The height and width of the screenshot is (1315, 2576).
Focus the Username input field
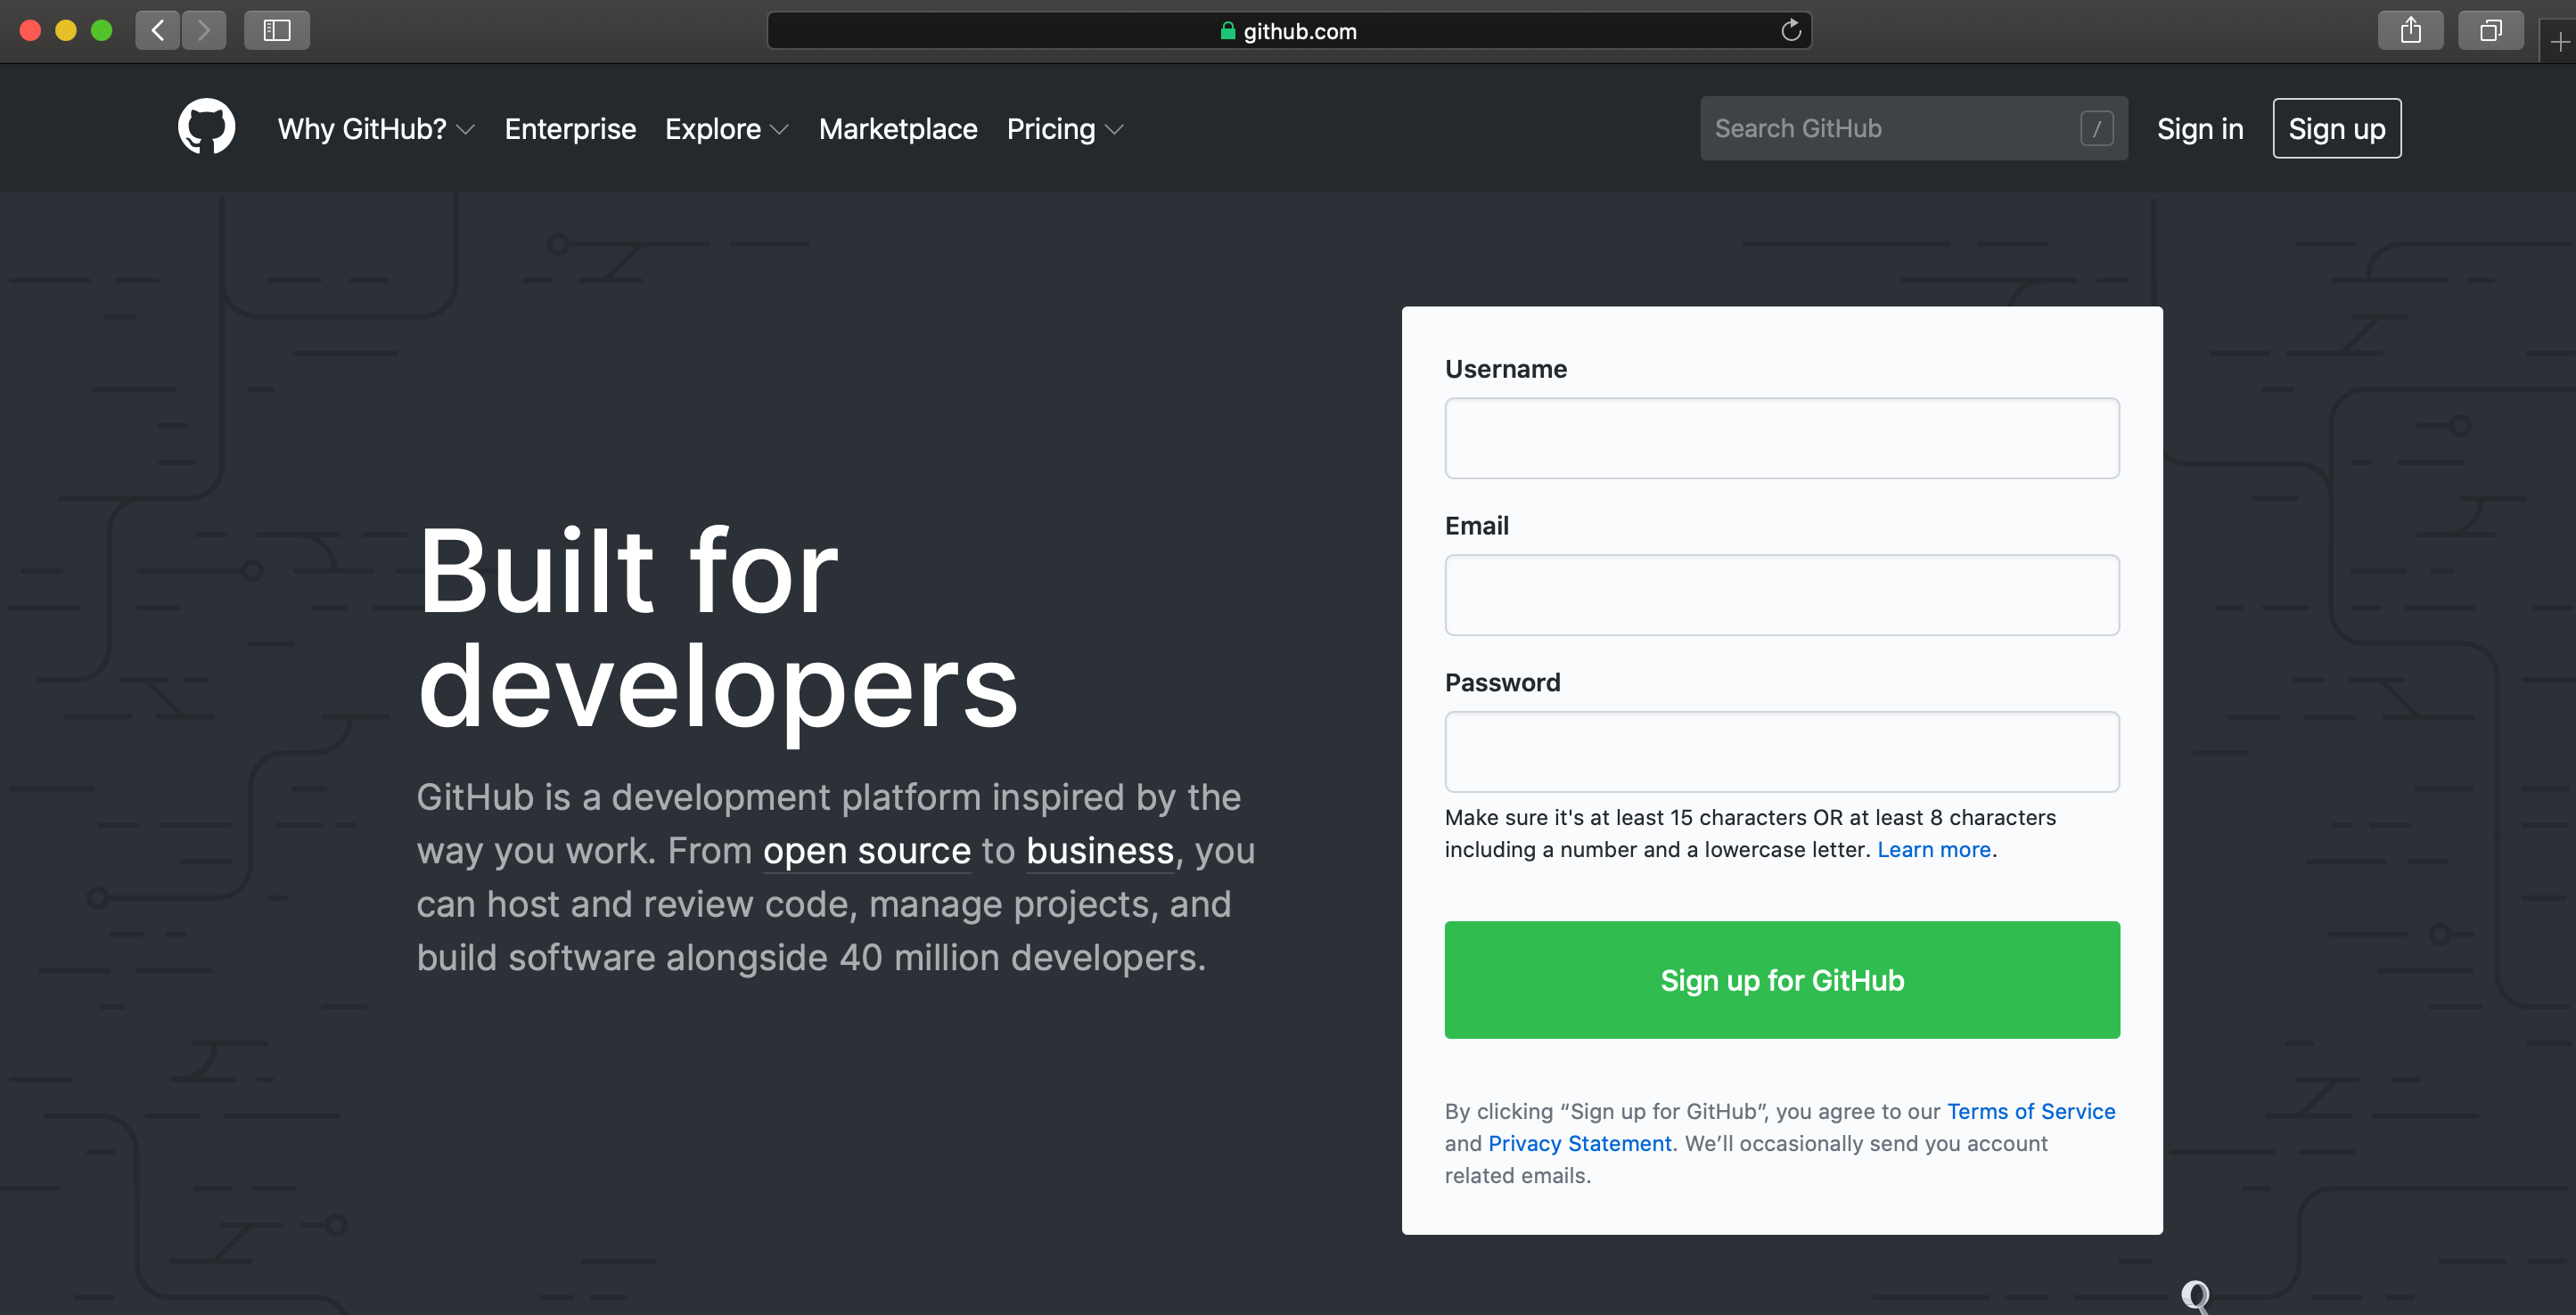point(1782,437)
